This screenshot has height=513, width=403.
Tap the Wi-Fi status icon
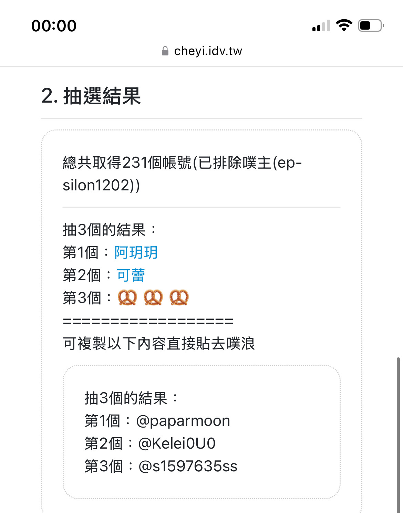point(344,25)
